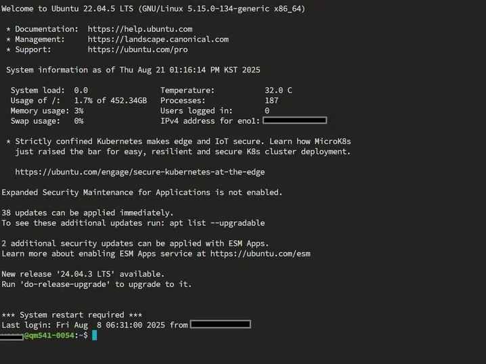Click the redacted IPv4 address box
Screen dimensions: 486x364
tap(294, 120)
